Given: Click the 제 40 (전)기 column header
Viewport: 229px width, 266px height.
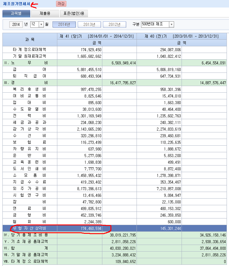Looking at the screenshot, I should (182, 36).
